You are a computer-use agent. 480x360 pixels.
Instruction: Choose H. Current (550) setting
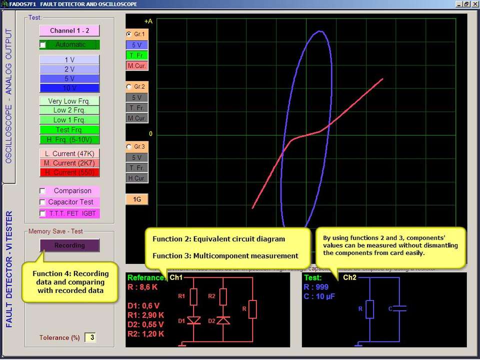69,172
